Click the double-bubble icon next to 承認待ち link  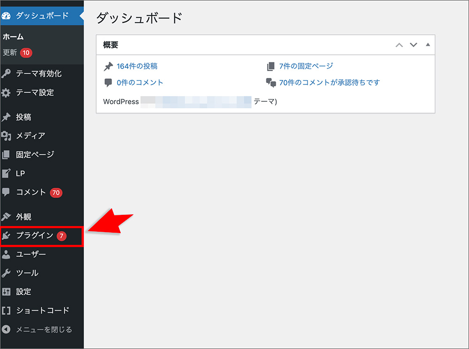coord(271,83)
